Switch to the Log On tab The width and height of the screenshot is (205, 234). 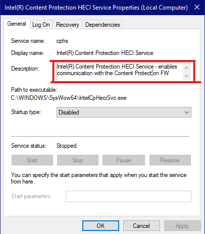(x=41, y=25)
